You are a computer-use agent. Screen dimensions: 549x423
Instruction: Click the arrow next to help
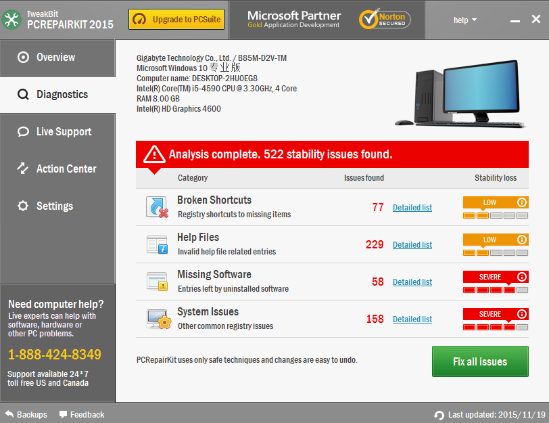474,20
